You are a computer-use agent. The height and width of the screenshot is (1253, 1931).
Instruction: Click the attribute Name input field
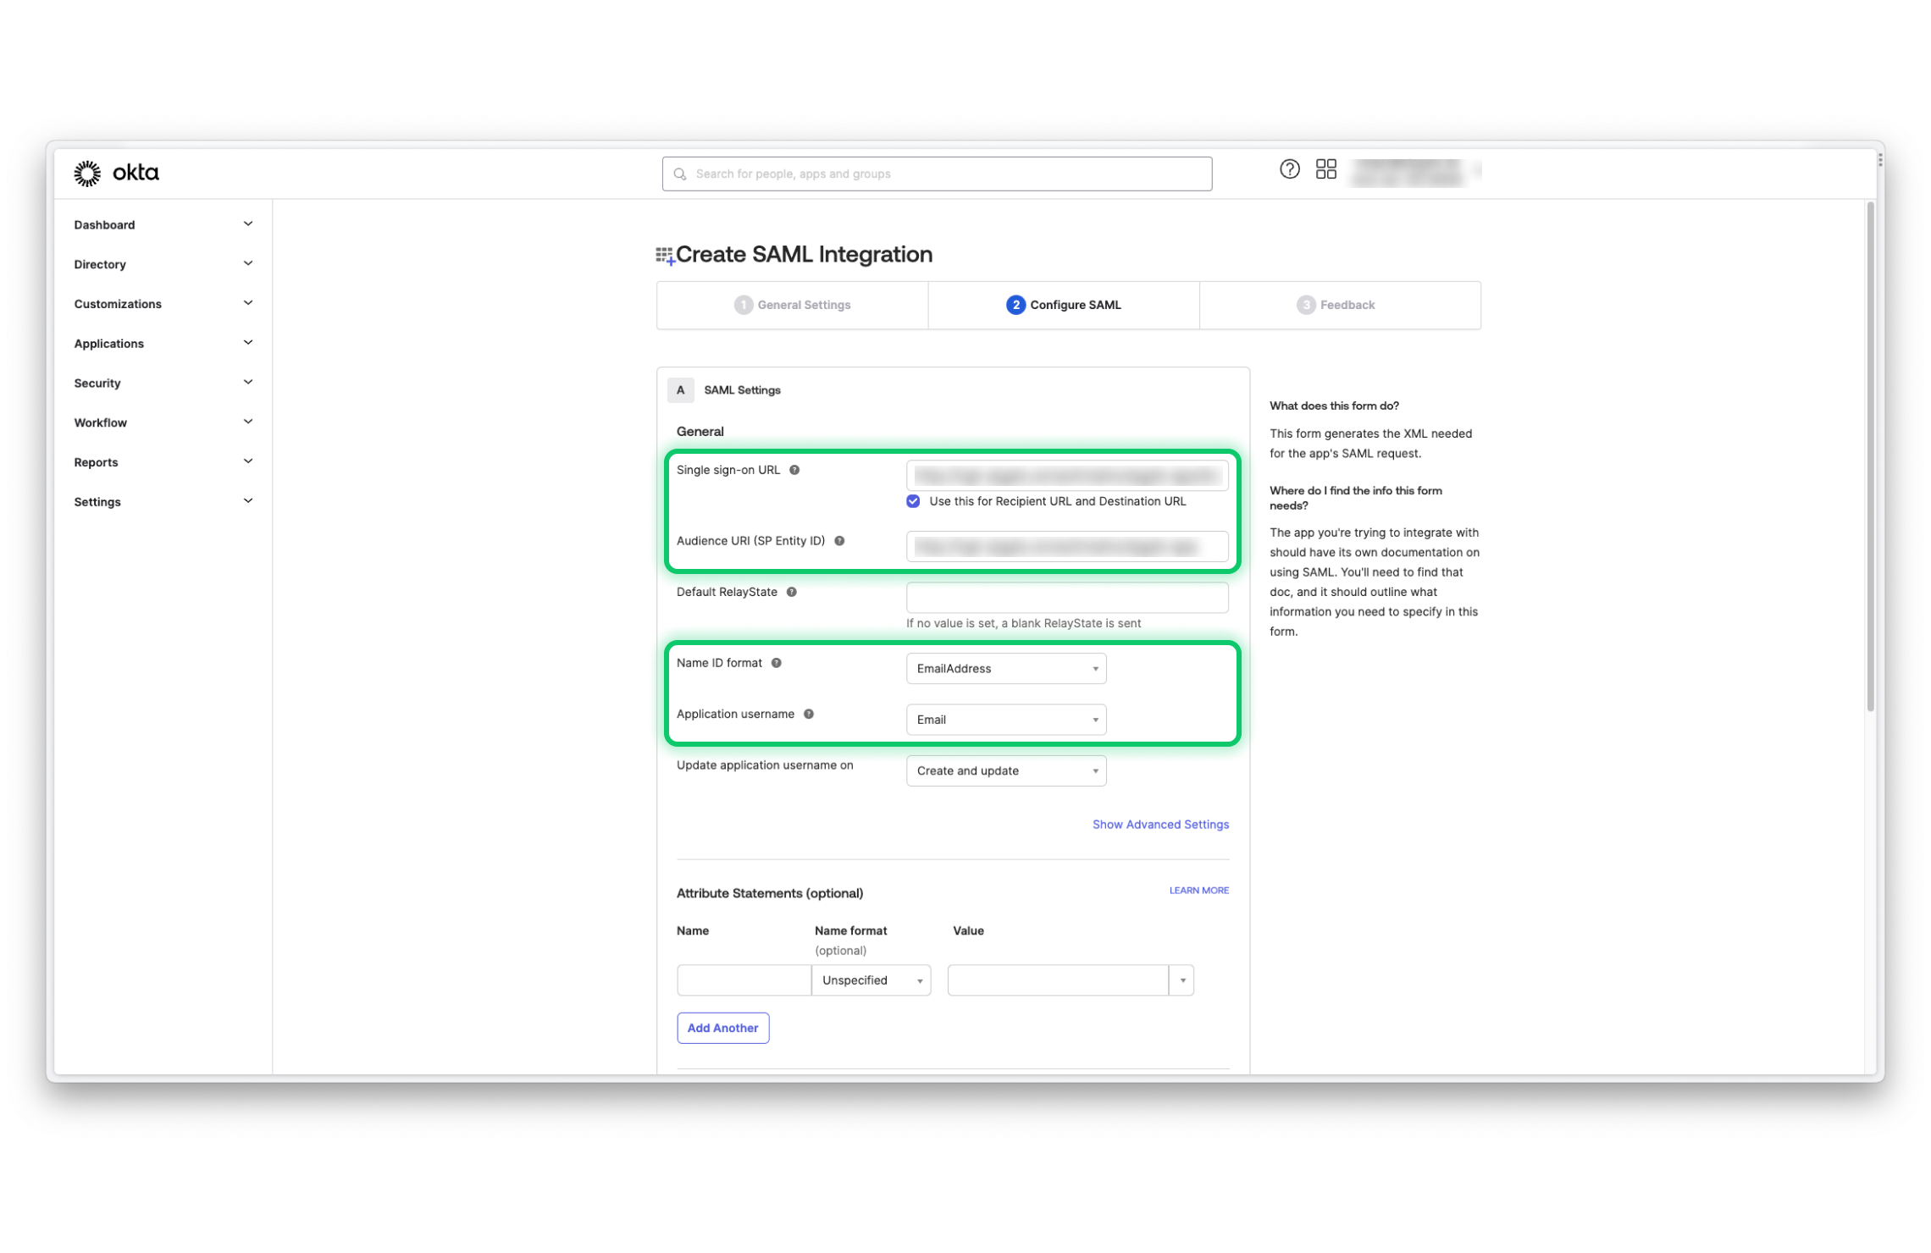pyautogui.click(x=744, y=980)
